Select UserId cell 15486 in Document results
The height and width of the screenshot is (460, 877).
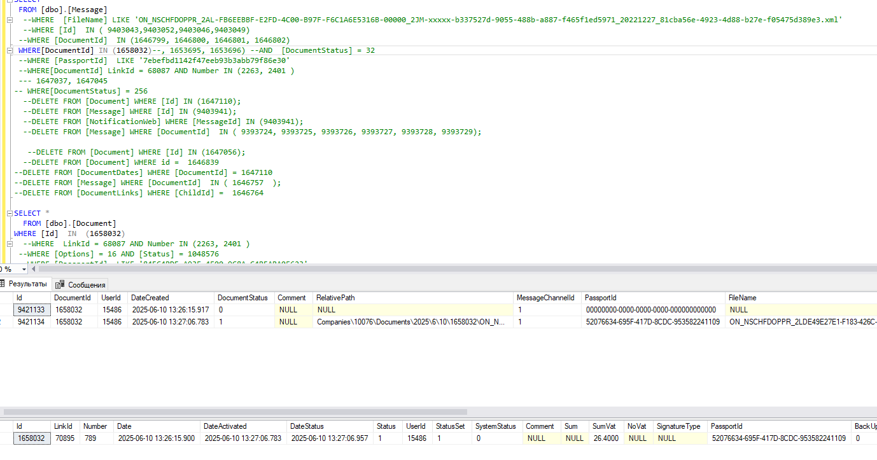pos(418,438)
